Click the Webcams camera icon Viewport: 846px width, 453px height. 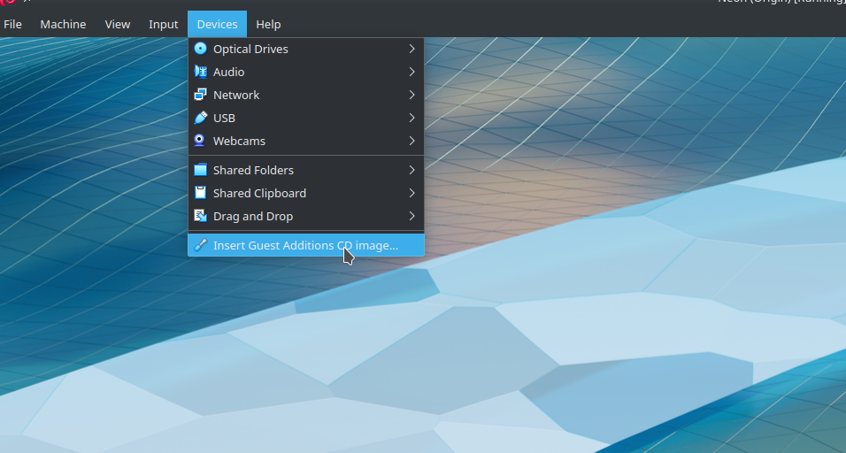(200, 141)
